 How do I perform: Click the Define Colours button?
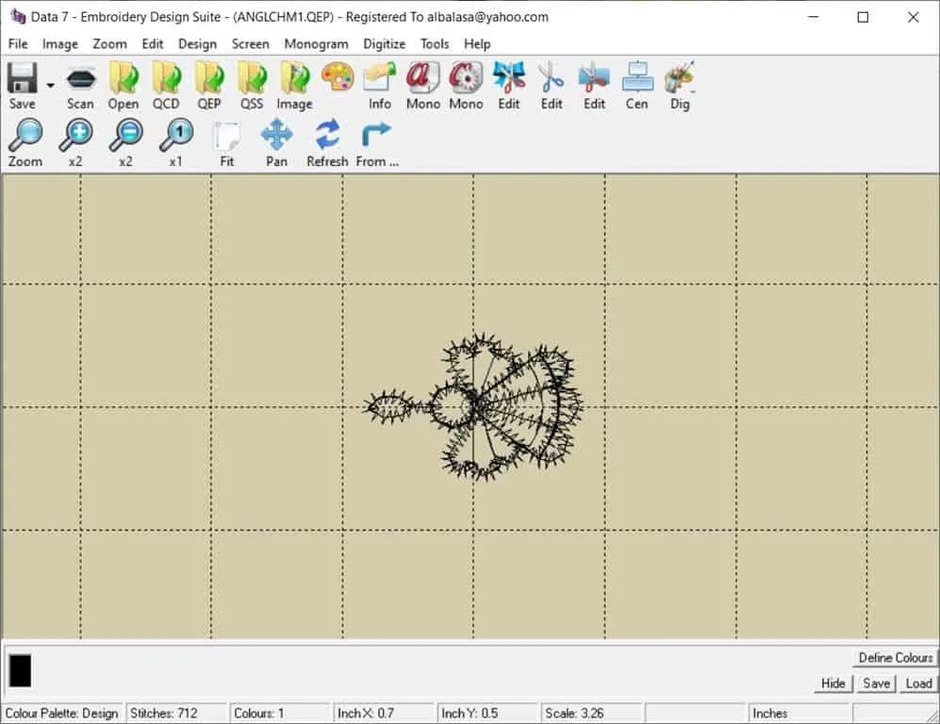click(x=896, y=657)
